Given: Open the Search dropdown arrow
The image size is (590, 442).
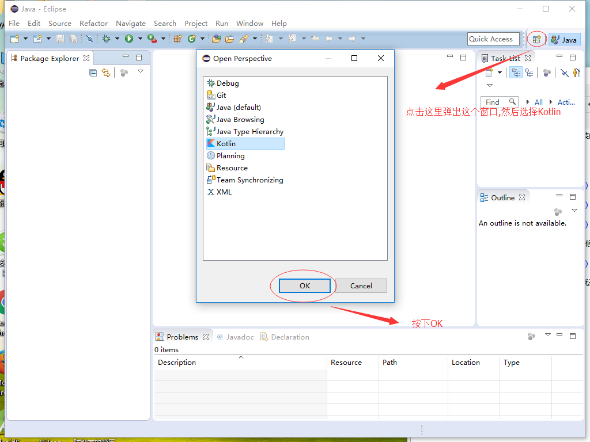Looking at the screenshot, I should (255, 39).
